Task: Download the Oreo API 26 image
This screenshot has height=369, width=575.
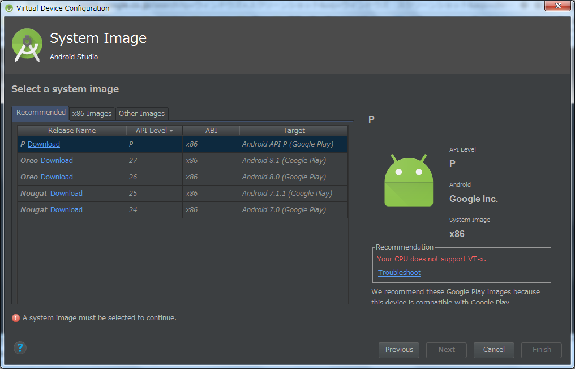Action: tap(57, 177)
